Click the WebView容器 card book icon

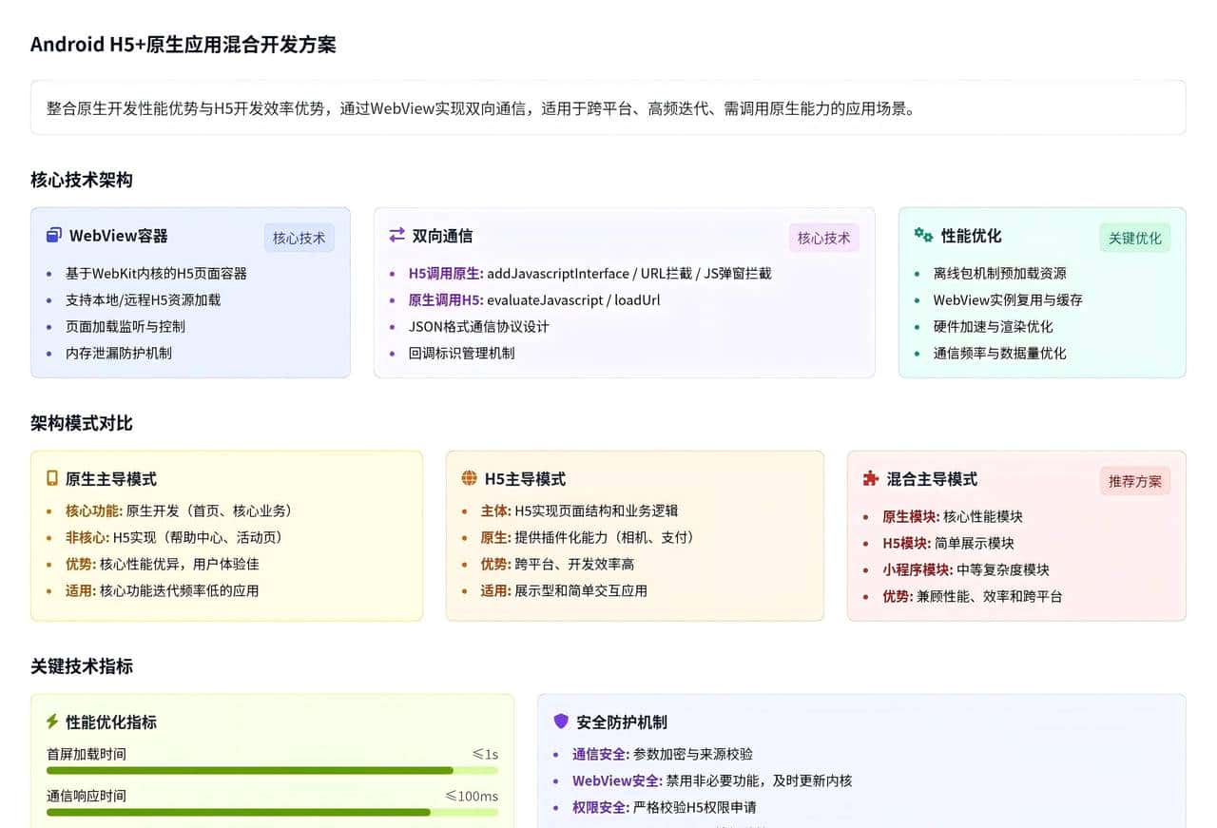pyautogui.click(x=56, y=235)
